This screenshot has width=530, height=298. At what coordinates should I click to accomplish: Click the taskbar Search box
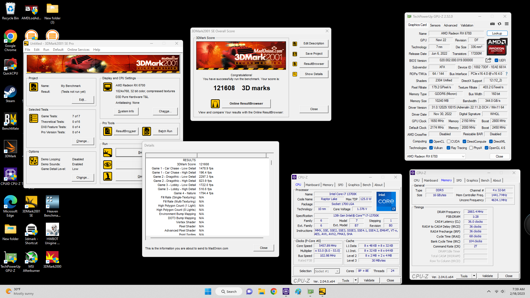(229, 291)
